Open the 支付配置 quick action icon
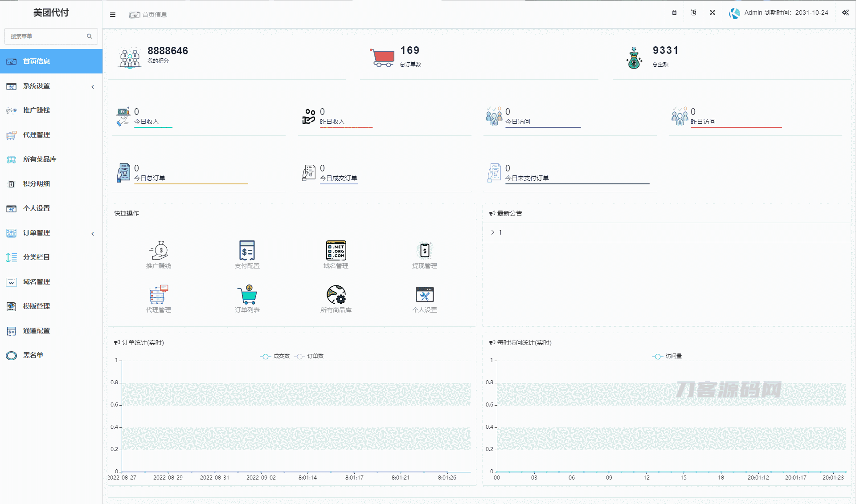 [x=247, y=251]
